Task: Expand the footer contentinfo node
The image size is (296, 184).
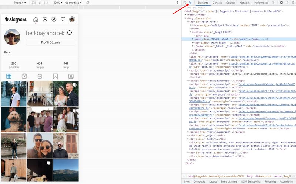Action: pyautogui.click(x=193, y=46)
